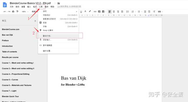The width and height of the screenshot is (188, 102).
Task: Choose 翻译文档 translate document
Action: pyautogui.click(x=58, y=36)
